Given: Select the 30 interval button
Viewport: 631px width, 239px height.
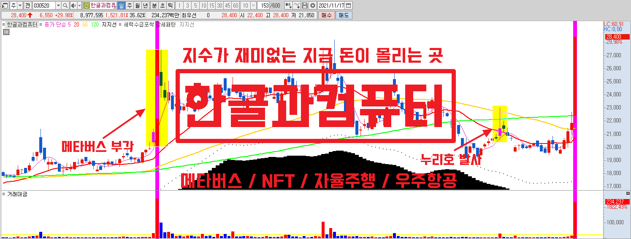Looking at the screenshot, I should [x=219, y=5].
